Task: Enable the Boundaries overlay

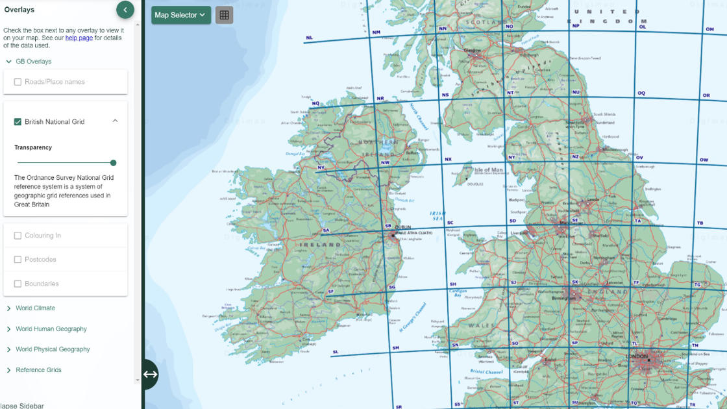Action: [17, 283]
